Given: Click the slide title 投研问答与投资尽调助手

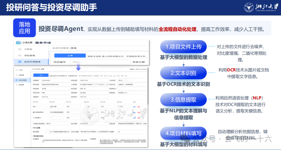Looking at the screenshot, I should (52, 8).
